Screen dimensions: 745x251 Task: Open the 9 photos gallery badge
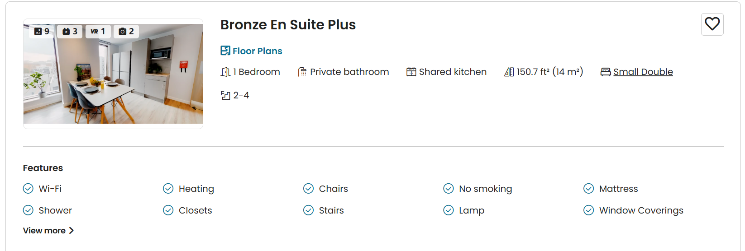pyautogui.click(x=42, y=31)
